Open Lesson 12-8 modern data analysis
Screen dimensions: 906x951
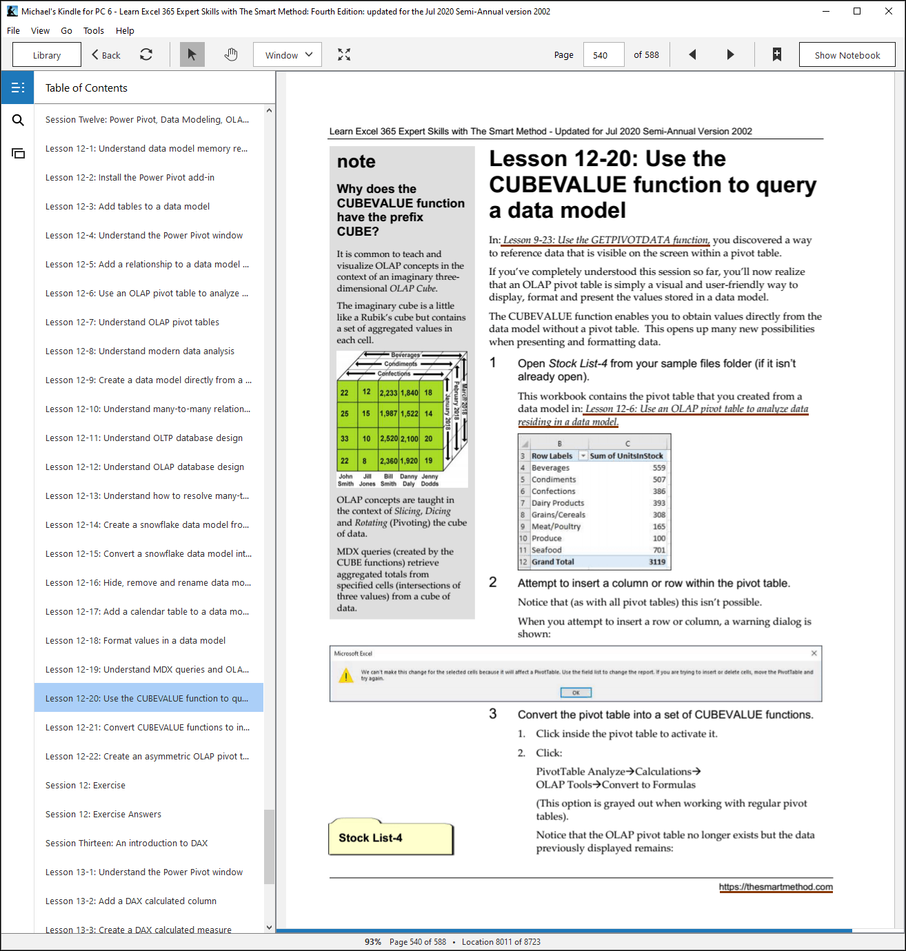tap(149, 351)
